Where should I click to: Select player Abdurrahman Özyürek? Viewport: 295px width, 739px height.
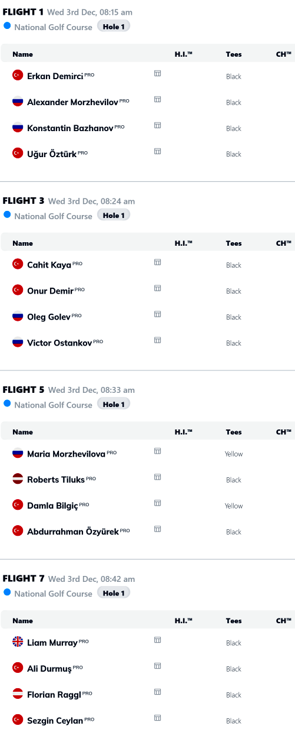click(x=73, y=531)
